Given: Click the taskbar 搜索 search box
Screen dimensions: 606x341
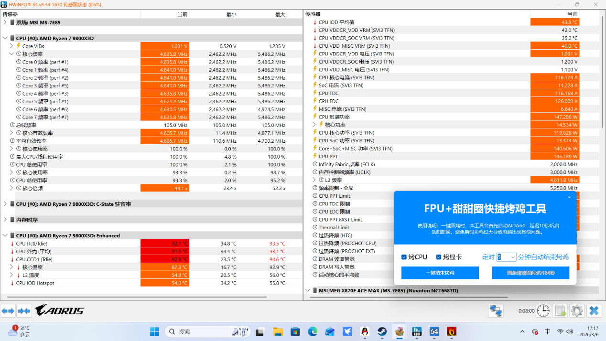Looking at the screenshot, I should tap(208, 331).
